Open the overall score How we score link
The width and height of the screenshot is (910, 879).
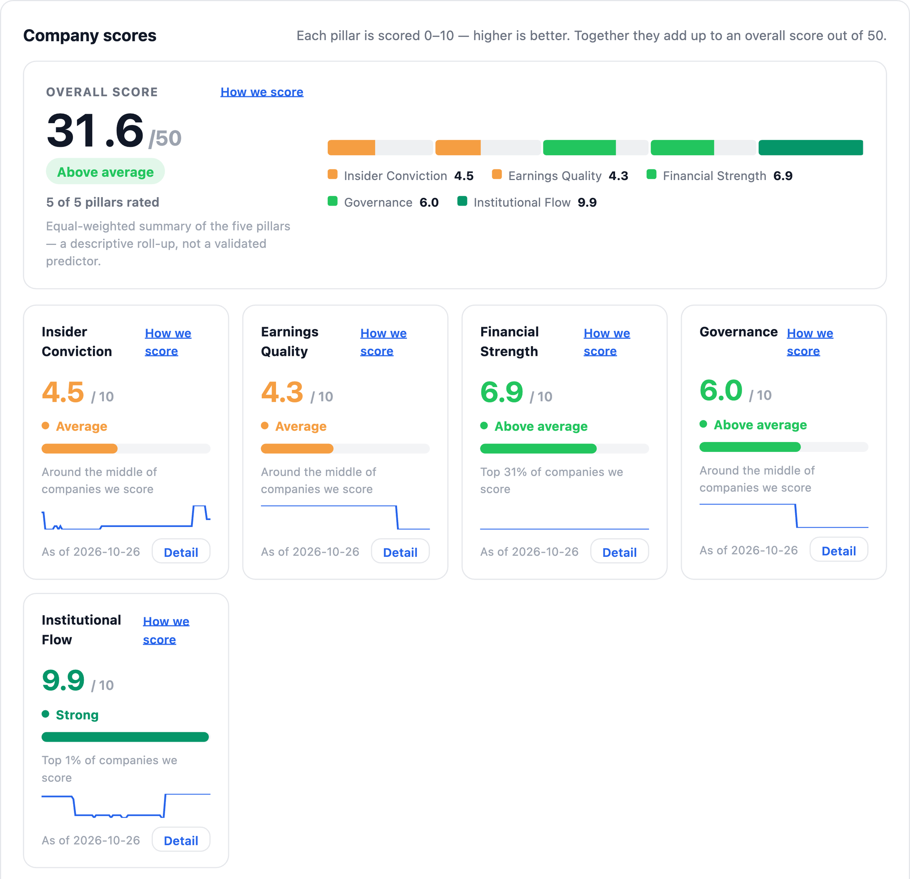(x=262, y=92)
